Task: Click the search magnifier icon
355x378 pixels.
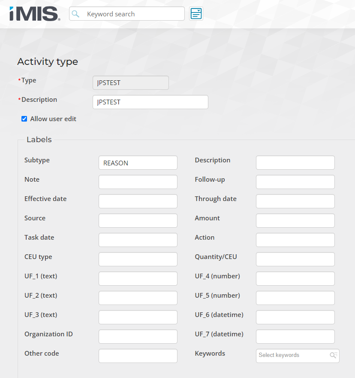Action: [75, 14]
